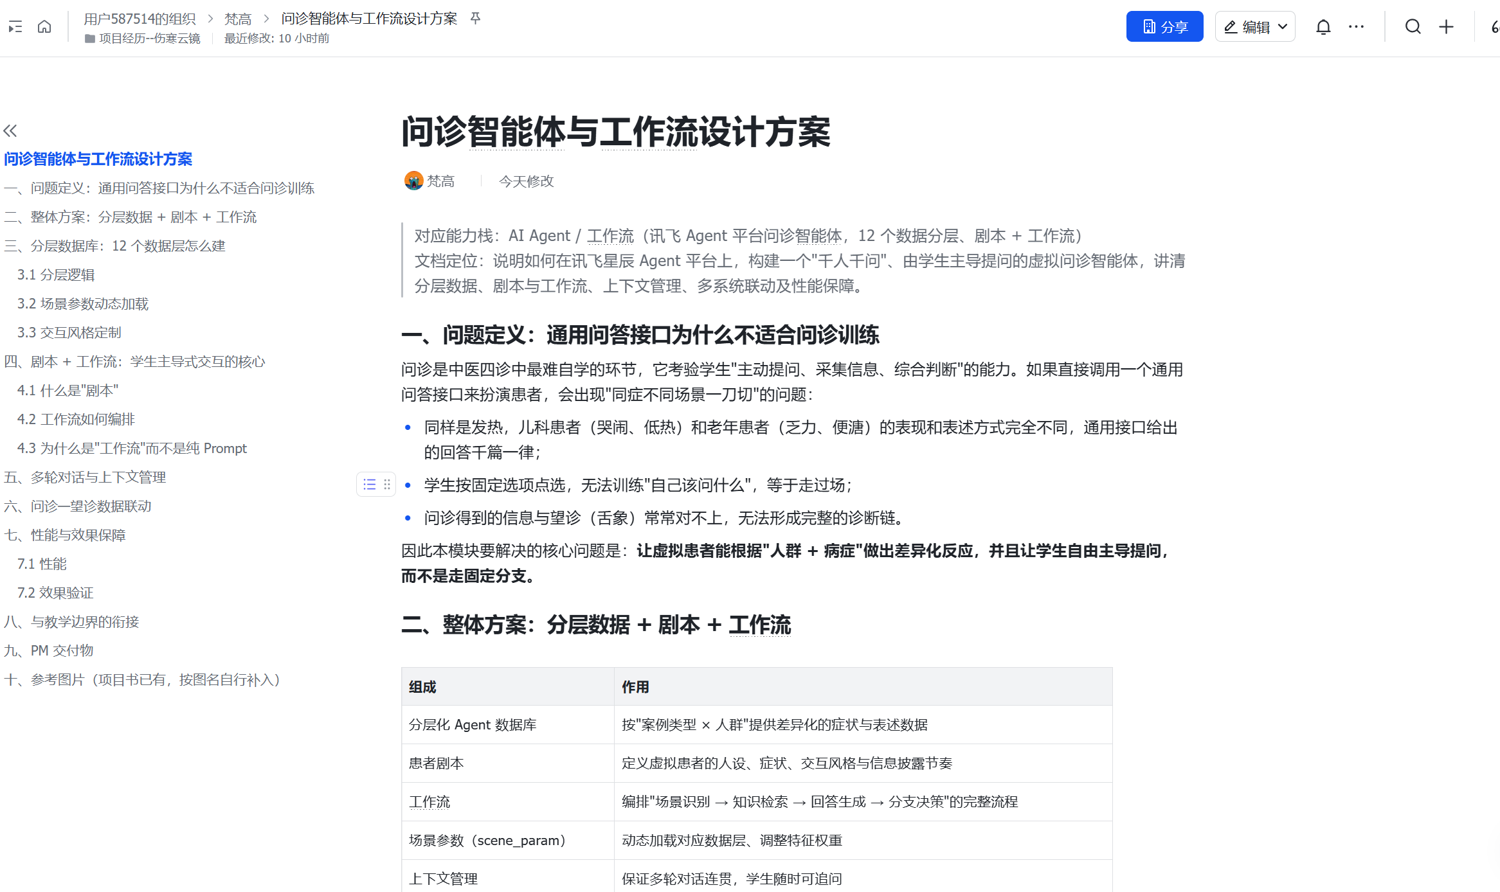Jump to outline item 3.2 场景参数动态加载
The height and width of the screenshot is (892, 1500).
coord(83,303)
